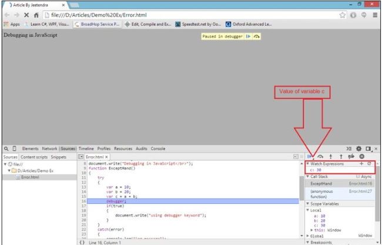This screenshot has width=382, height=245.
Task: Step out of current function
Action: [x=341, y=157]
